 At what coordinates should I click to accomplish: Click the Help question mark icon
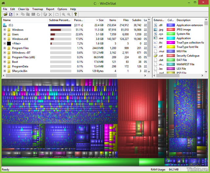[x=75, y=14]
